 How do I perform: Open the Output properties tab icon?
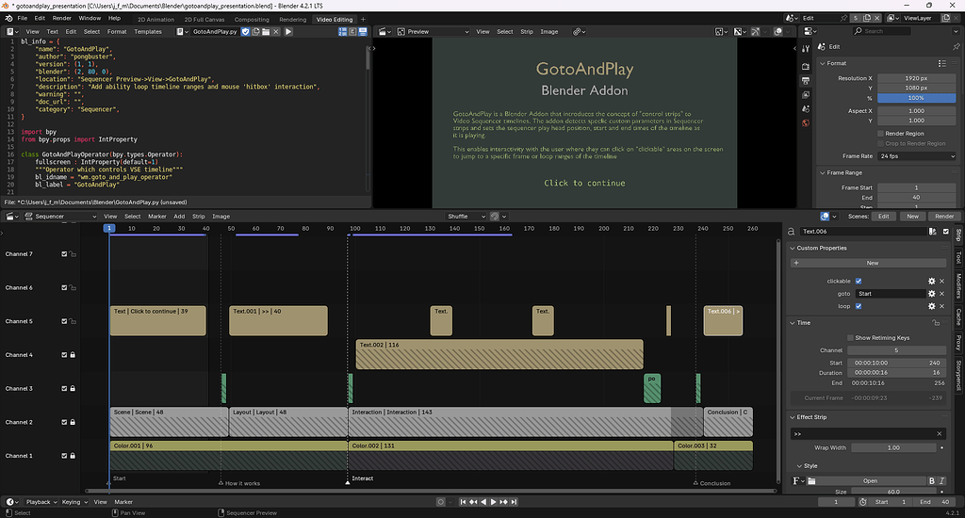click(x=806, y=81)
